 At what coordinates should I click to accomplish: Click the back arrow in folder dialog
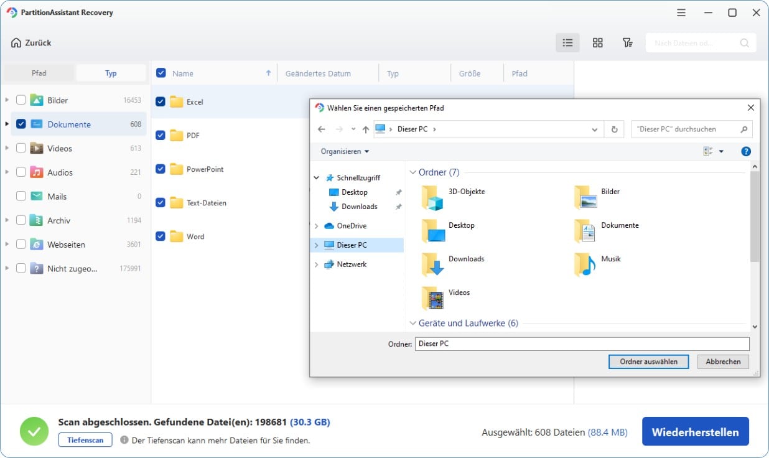point(321,129)
